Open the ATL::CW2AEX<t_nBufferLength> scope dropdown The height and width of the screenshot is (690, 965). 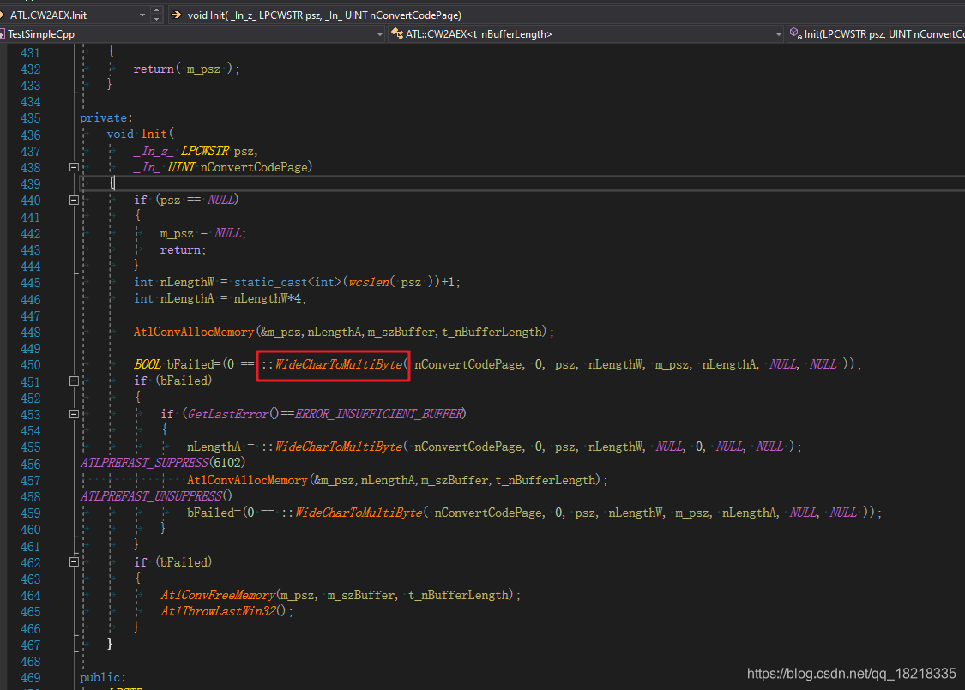[x=778, y=34]
